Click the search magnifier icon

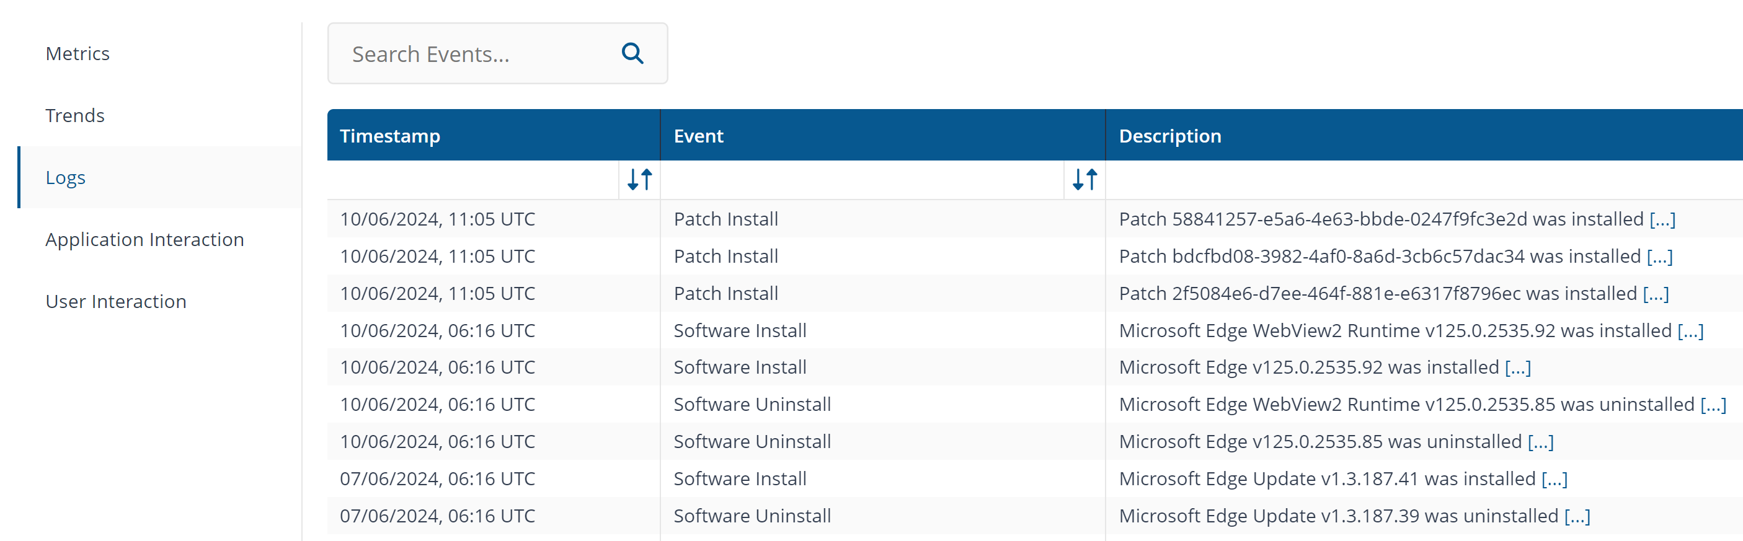click(632, 53)
